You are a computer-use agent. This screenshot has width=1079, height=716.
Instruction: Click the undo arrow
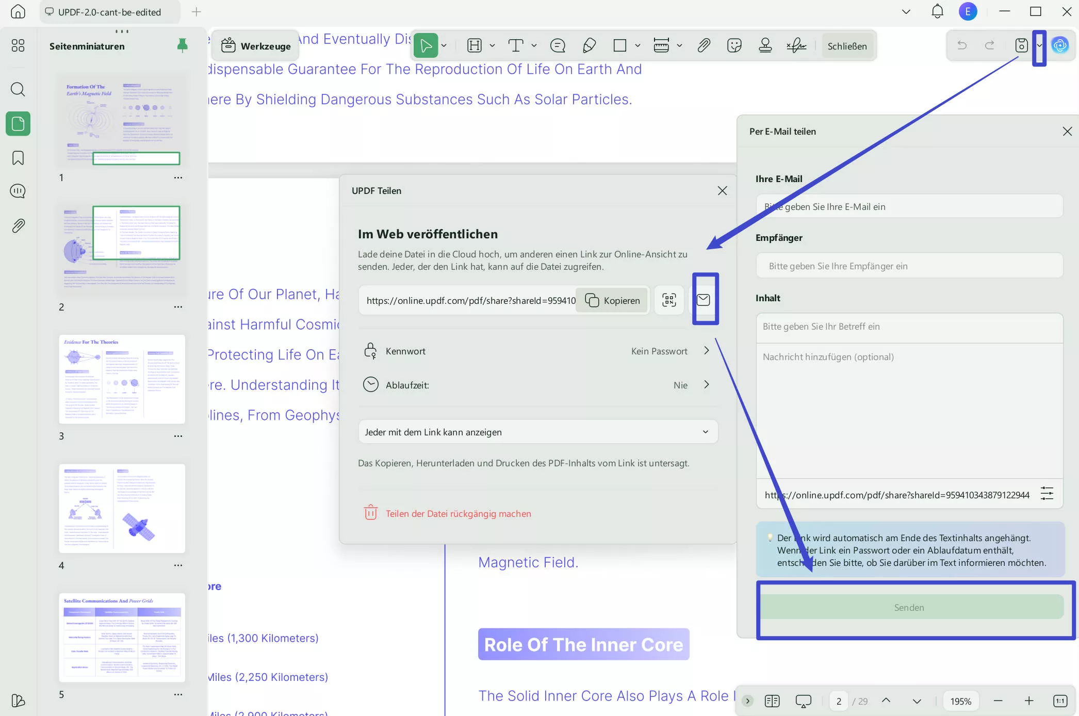pyautogui.click(x=962, y=45)
